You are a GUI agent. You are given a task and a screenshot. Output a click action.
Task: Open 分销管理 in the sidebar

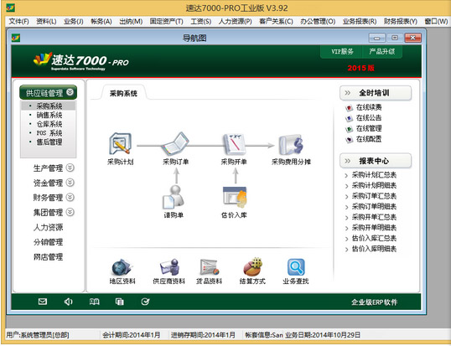(x=48, y=242)
